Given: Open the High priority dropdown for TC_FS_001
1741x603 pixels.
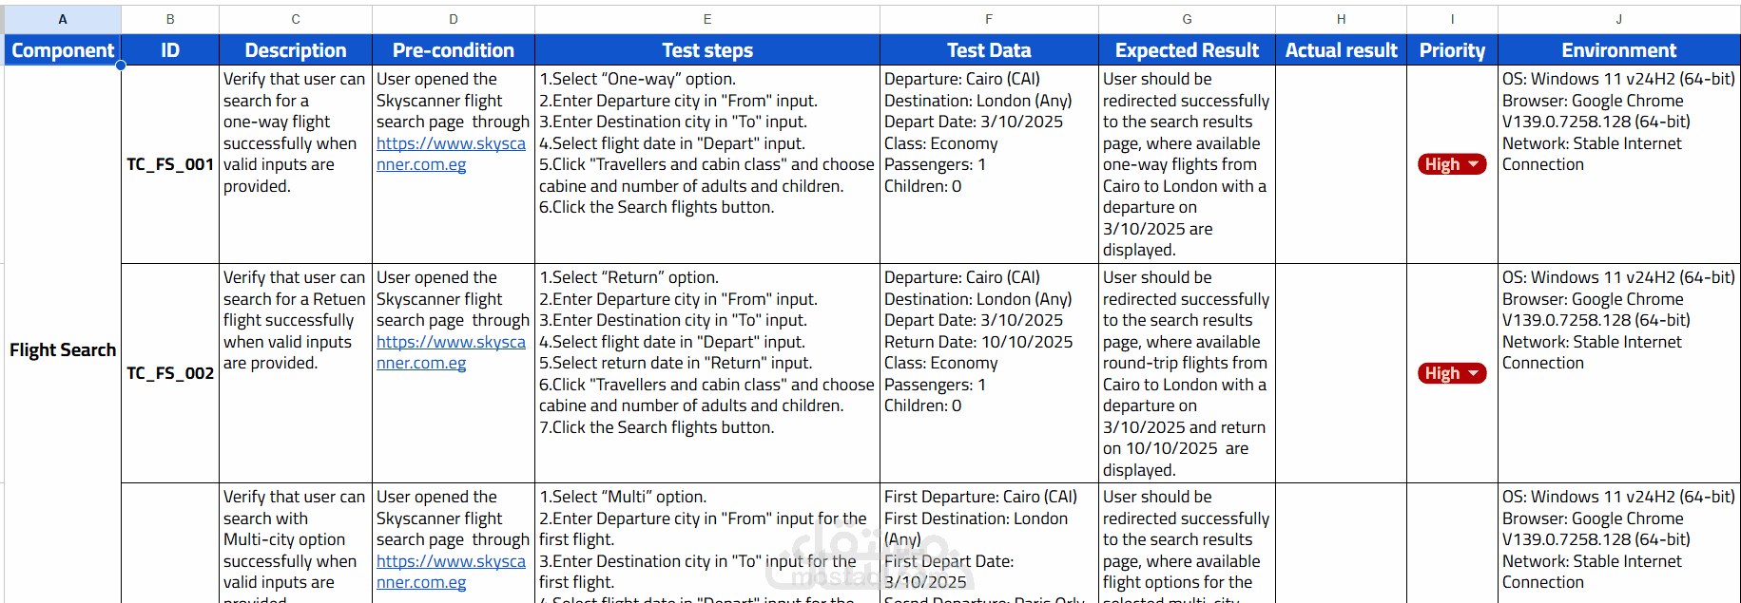Looking at the screenshot, I should tap(1452, 164).
